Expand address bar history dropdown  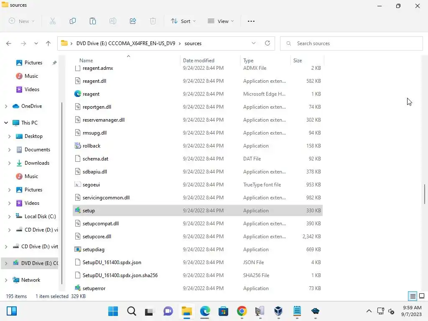click(254, 43)
